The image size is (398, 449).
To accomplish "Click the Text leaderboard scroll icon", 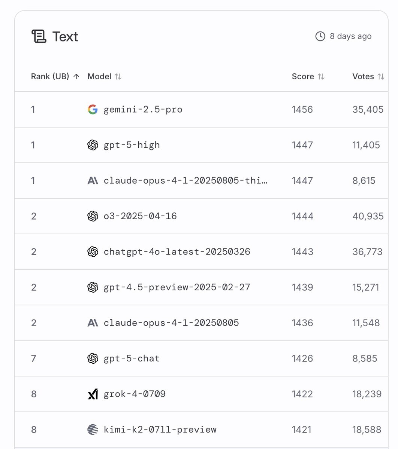I will 39,37.
